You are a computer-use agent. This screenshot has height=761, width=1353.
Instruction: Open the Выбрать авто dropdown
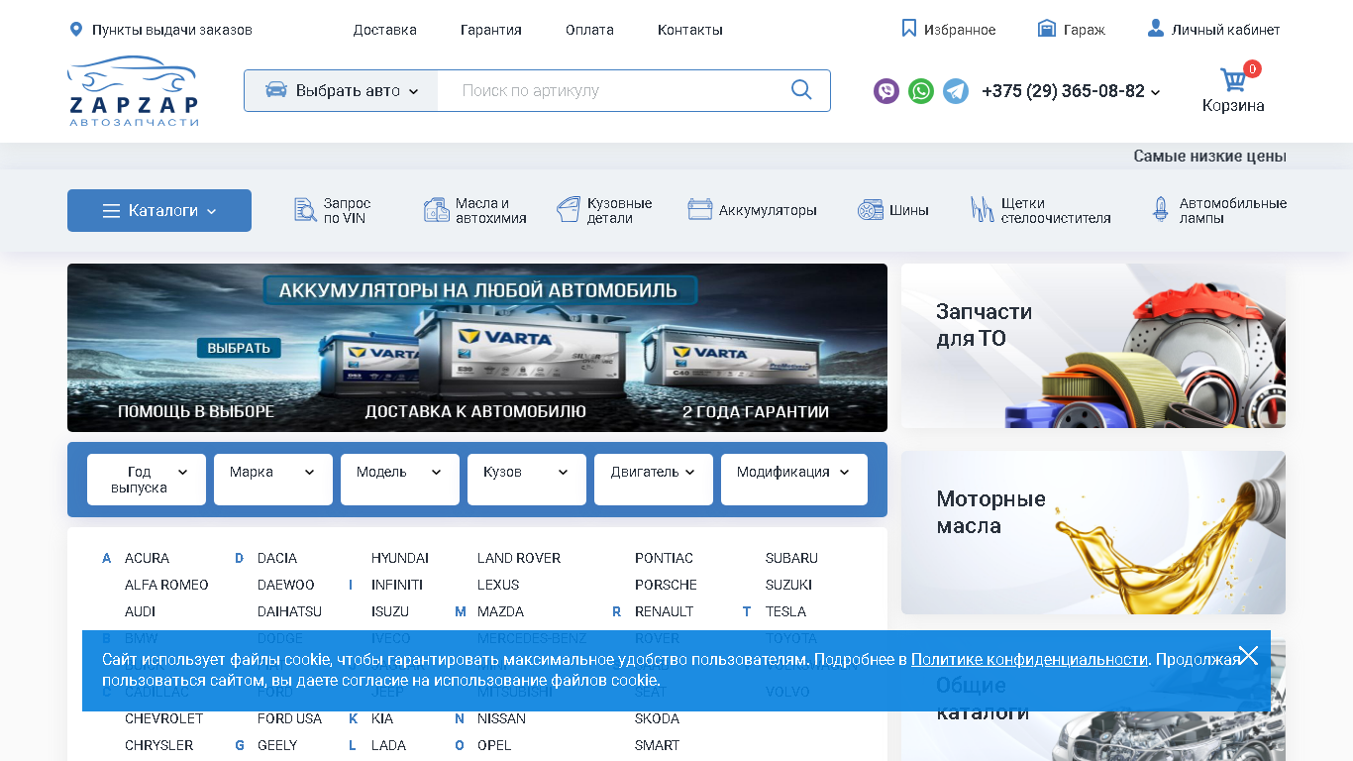click(x=342, y=90)
